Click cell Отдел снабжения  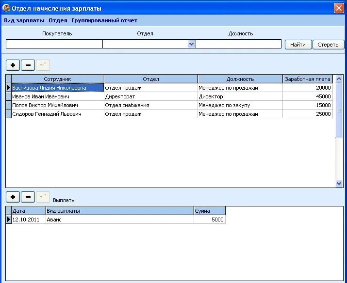pyautogui.click(x=151, y=105)
